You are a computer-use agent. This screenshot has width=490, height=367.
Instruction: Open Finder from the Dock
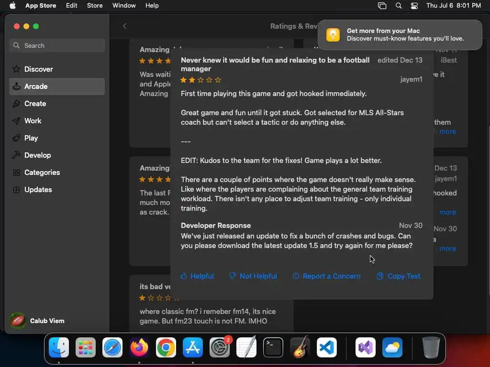coord(59,347)
